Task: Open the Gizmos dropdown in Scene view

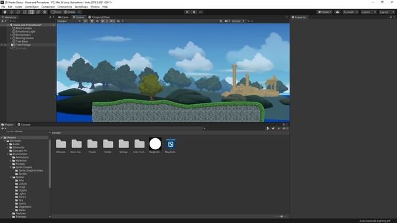Action: coord(238,21)
